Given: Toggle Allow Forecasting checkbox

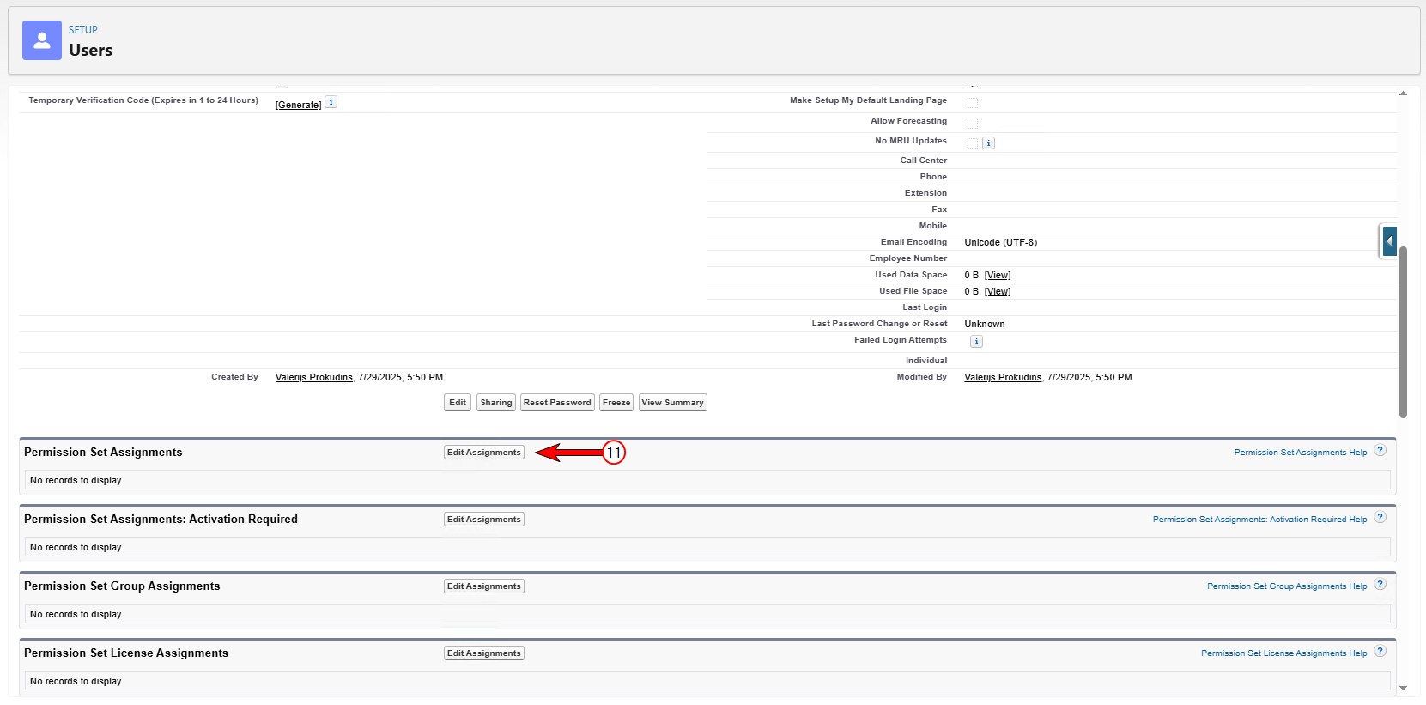Looking at the screenshot, I should coord(973,124).
